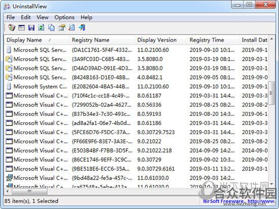Click the horizontal scrollbar left arrow
This screenshot has height=209, width=279.
pos(8,191)
